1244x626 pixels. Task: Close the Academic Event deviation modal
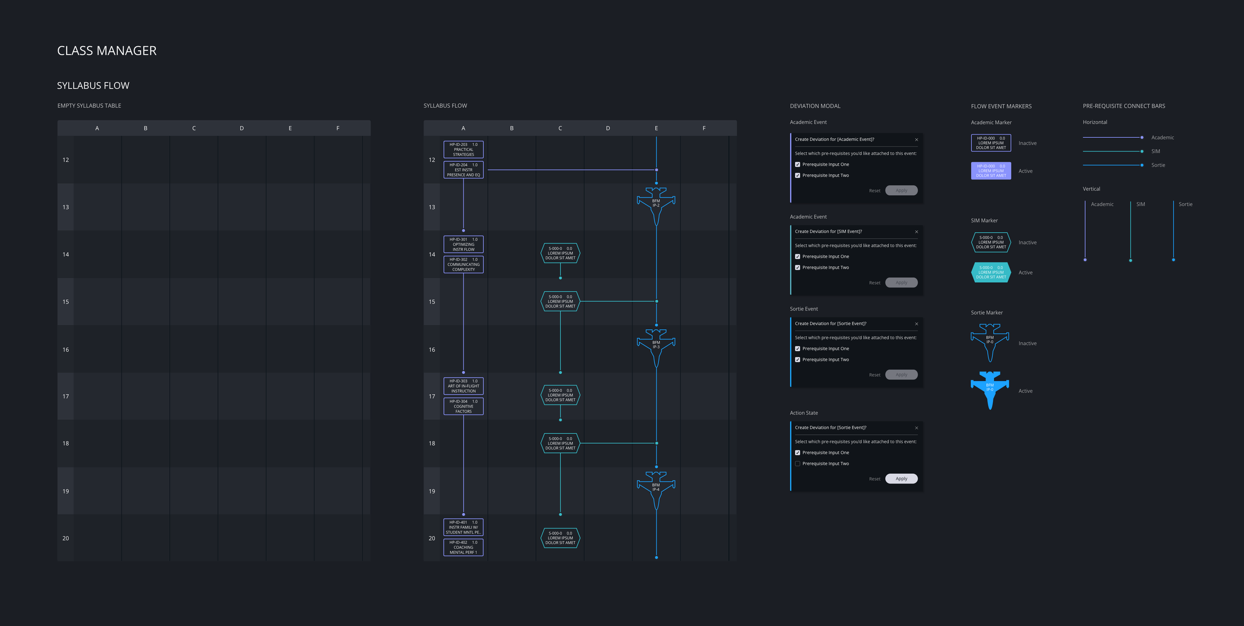[x=916, y=140]
